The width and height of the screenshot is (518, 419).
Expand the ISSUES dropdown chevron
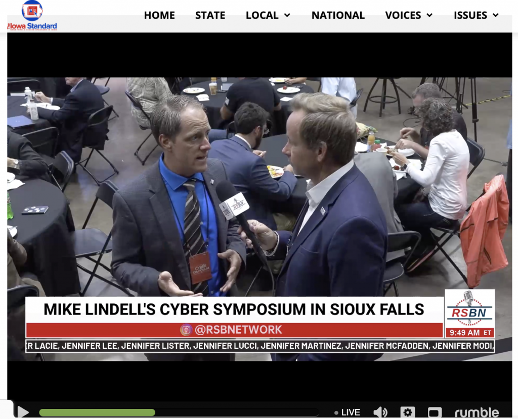click(x=496, y=15)
